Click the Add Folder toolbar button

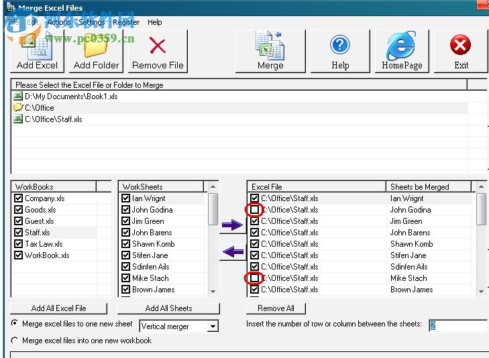(x=96, y=52)
